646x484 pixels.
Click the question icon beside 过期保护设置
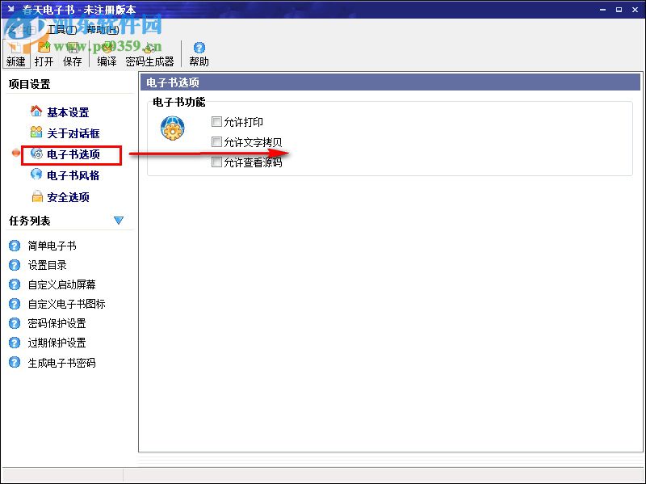(15, 343)
